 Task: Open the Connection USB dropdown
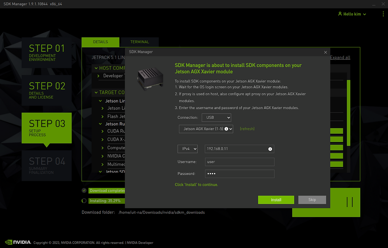(x=216, y=117)
